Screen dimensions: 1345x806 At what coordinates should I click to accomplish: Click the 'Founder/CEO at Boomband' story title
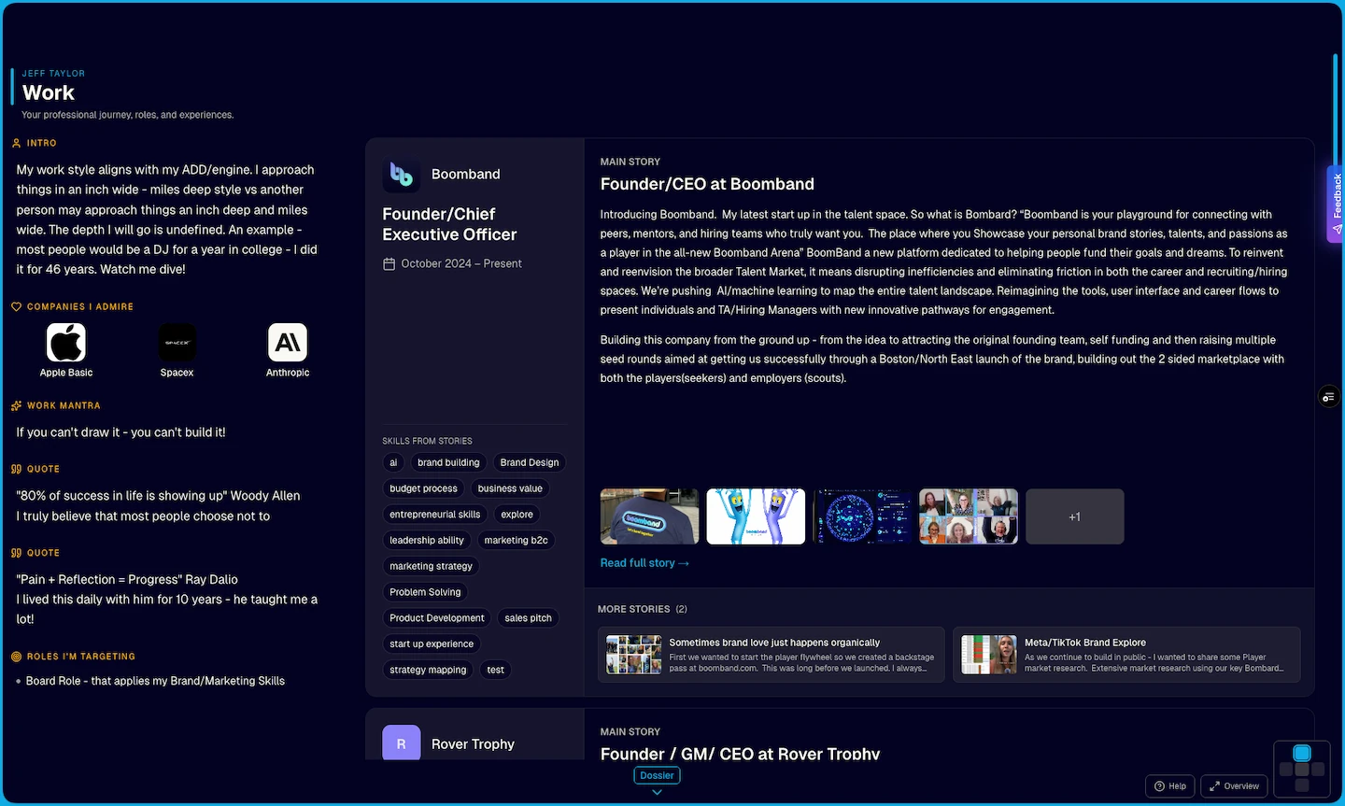pyautogui.click(x=707, y=184)
